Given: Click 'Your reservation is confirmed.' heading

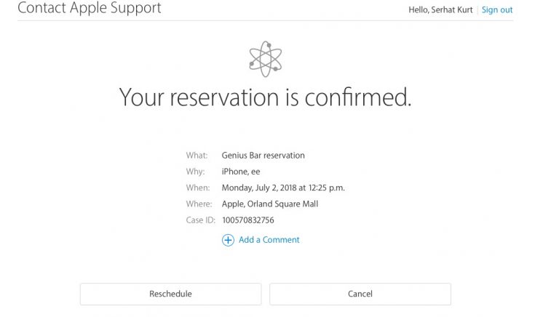Looking at the screenshot, I should click(265, 97).
